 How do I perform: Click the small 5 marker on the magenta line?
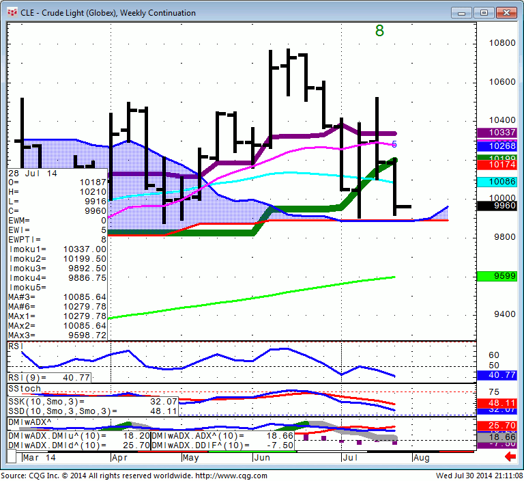(394, 145)
